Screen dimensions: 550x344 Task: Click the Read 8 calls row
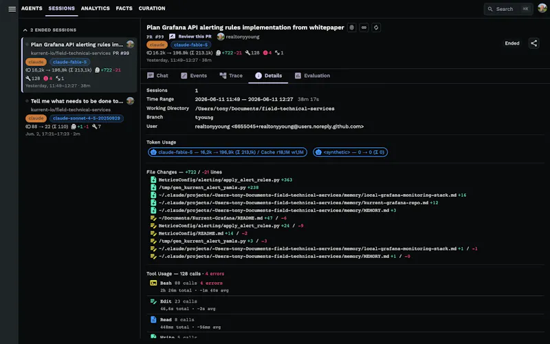click(346, 323)
